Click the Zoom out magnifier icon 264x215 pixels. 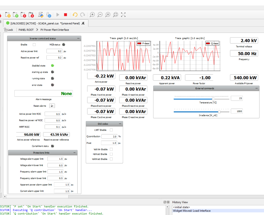coord(100,15)
